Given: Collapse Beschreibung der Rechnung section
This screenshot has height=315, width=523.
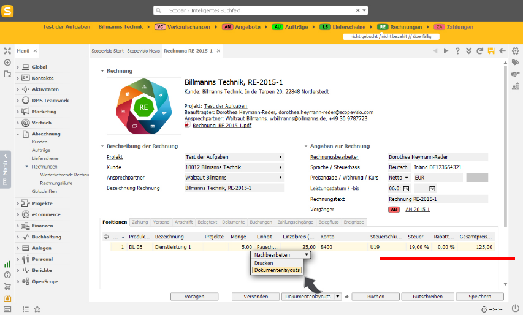Looking at the screenshot, I should pos(102,146).
